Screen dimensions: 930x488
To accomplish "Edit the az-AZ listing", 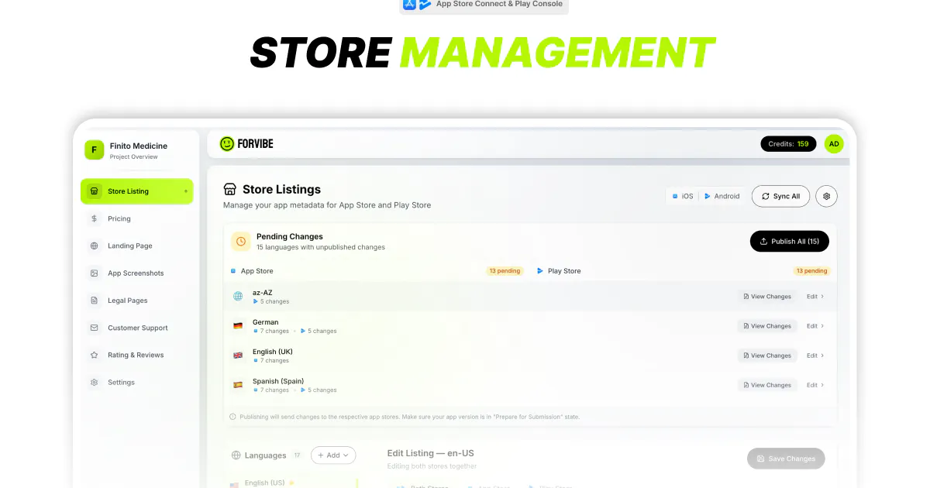I will (815, 297).
